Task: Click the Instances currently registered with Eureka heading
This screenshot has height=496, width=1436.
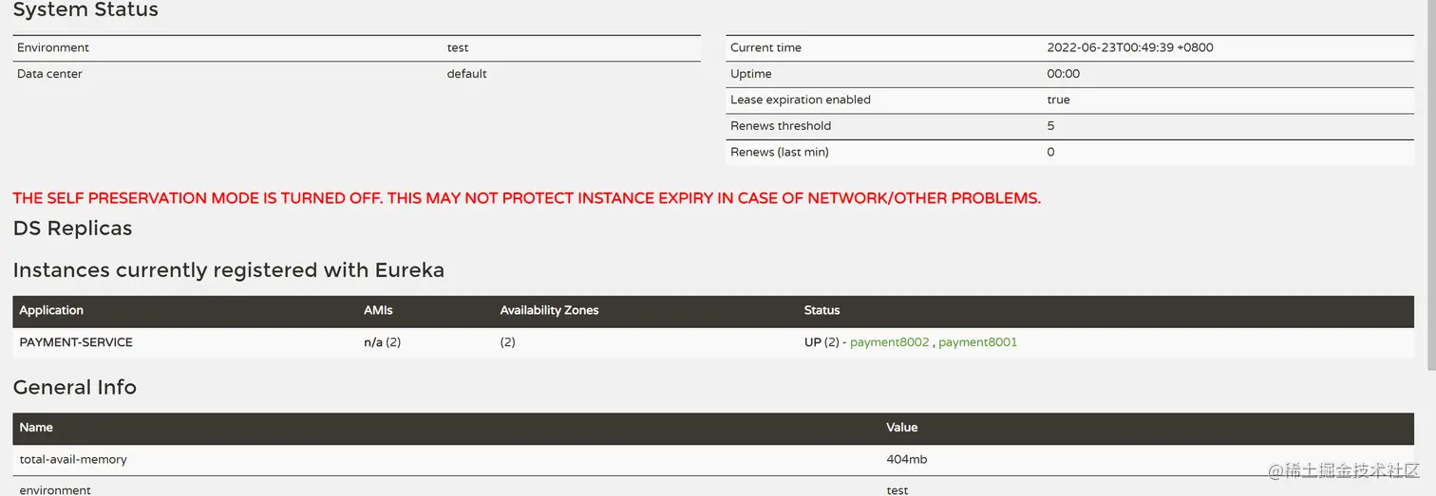Action: tap(228, 270)
